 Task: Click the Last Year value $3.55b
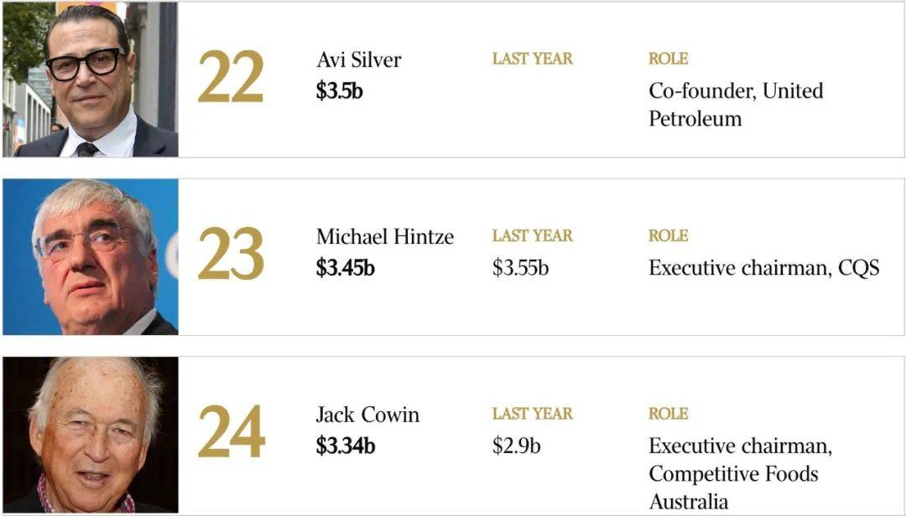[521, 268]
